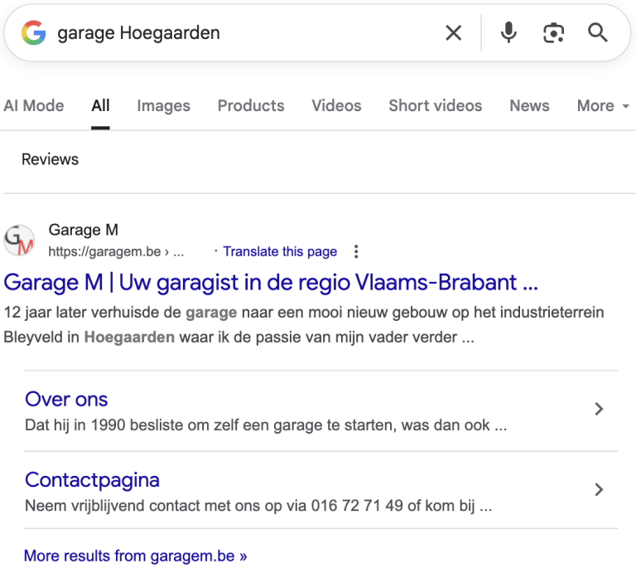Expand the More search filters dropdown
636x573 pixels.
click(x=603, y=106)
